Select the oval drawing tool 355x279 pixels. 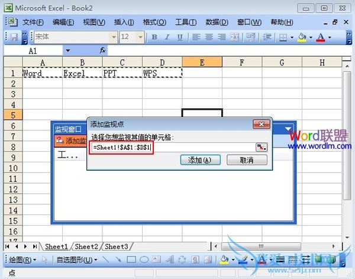coord(144,259)
